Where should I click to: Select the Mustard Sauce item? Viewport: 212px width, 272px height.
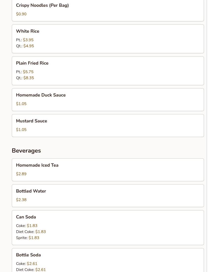point(31,121)
